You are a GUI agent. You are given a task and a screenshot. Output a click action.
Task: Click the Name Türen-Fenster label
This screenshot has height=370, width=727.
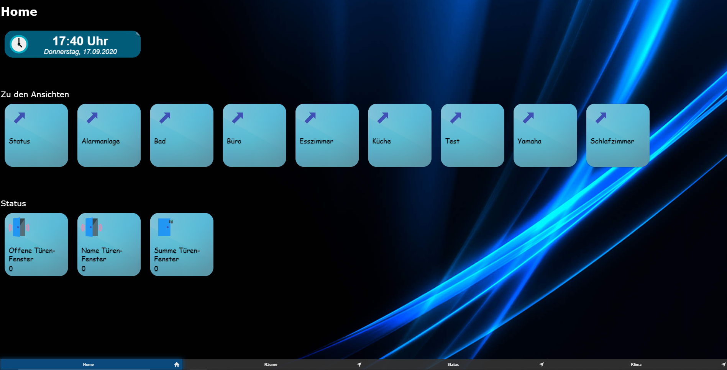[102, 255]
